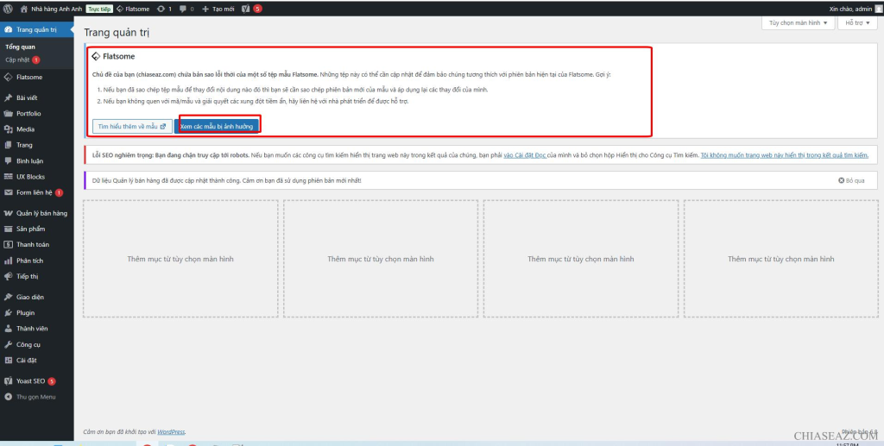Open the Tạo mới (New) menu
The image size is (884, 446).
coord(218,9)
